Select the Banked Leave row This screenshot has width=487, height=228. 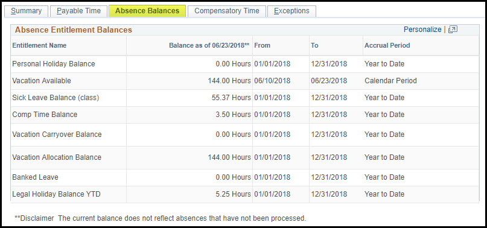pyautogui.click(x=245, y=177)
